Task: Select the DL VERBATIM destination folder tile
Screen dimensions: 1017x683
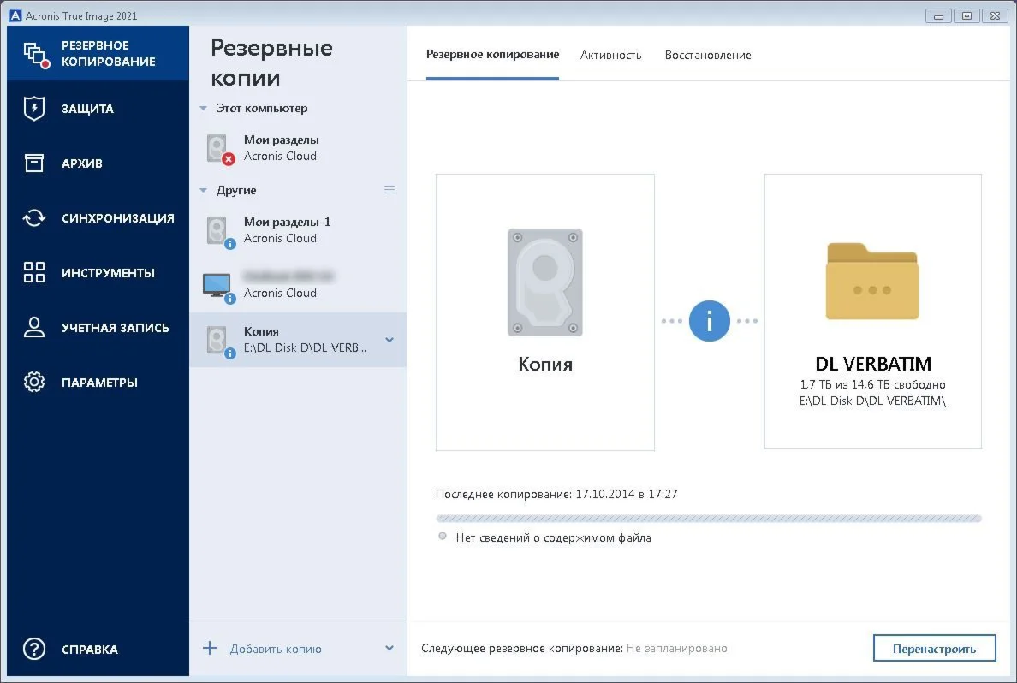Action: coord(872,312)
